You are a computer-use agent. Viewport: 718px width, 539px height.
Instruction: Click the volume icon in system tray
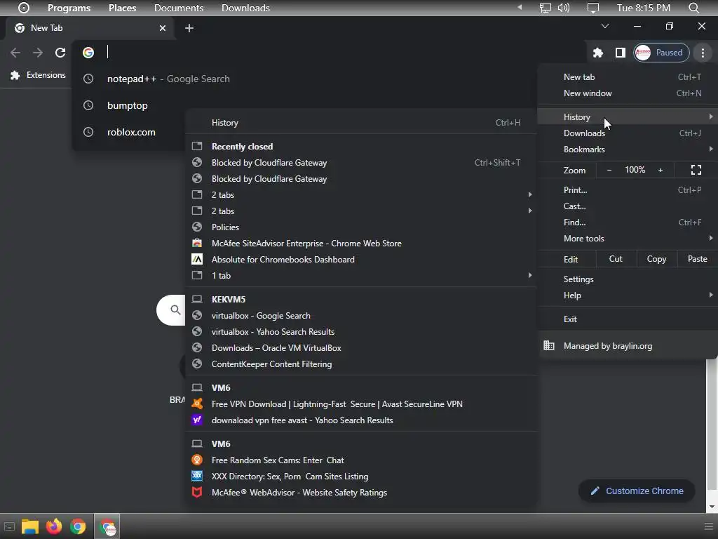564,8
